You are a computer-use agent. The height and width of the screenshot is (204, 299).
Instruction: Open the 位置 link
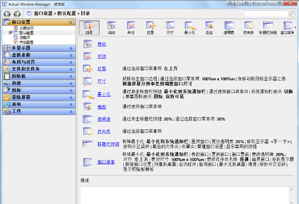tap(102, 69)
